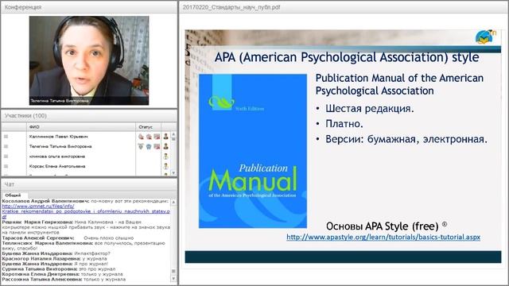
Task: Open the apastyle.org basics-tutorial link
Action: [383, 237]
